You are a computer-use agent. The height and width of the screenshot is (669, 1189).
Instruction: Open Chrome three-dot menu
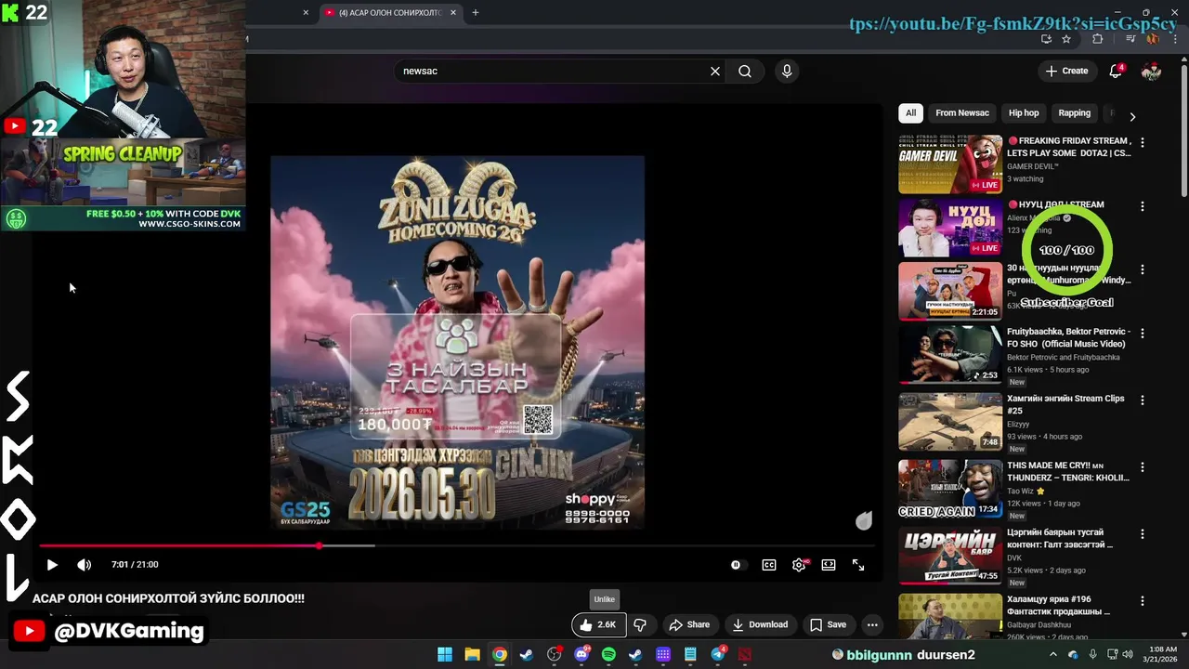1174,39
